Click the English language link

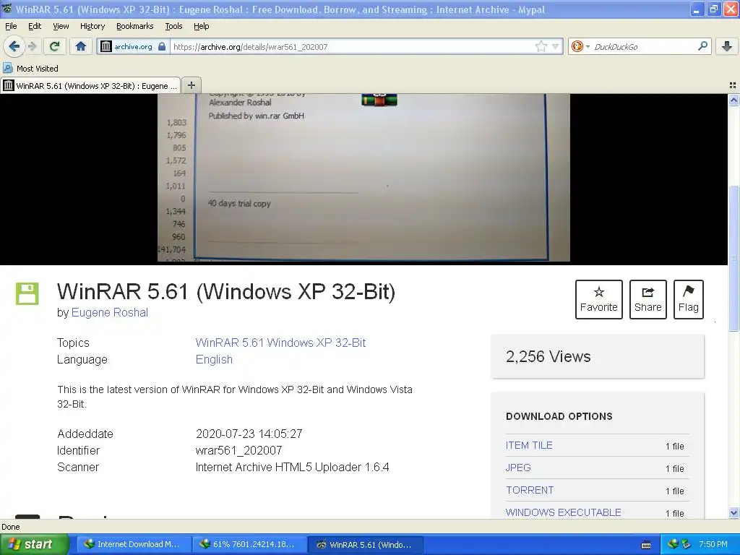click(x=214, y=360)
